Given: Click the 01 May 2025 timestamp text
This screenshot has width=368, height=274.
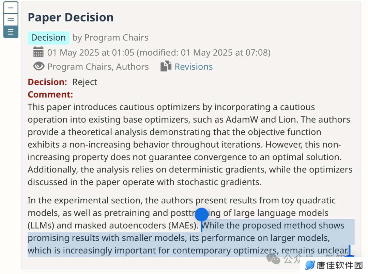Looking at the screenshot, I should [x=159, y=53].
